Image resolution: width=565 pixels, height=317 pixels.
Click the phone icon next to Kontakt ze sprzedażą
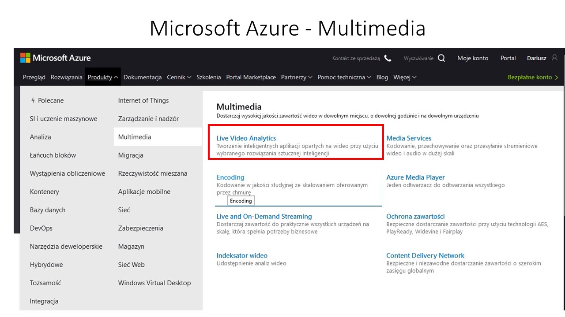click(388, 58)
